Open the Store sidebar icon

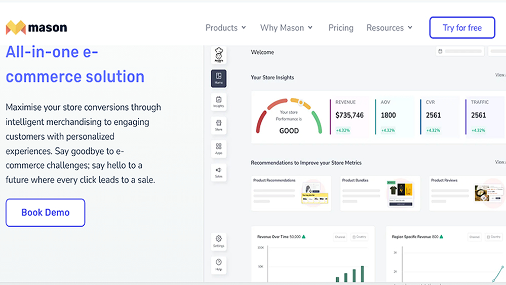tap(219, 125)
